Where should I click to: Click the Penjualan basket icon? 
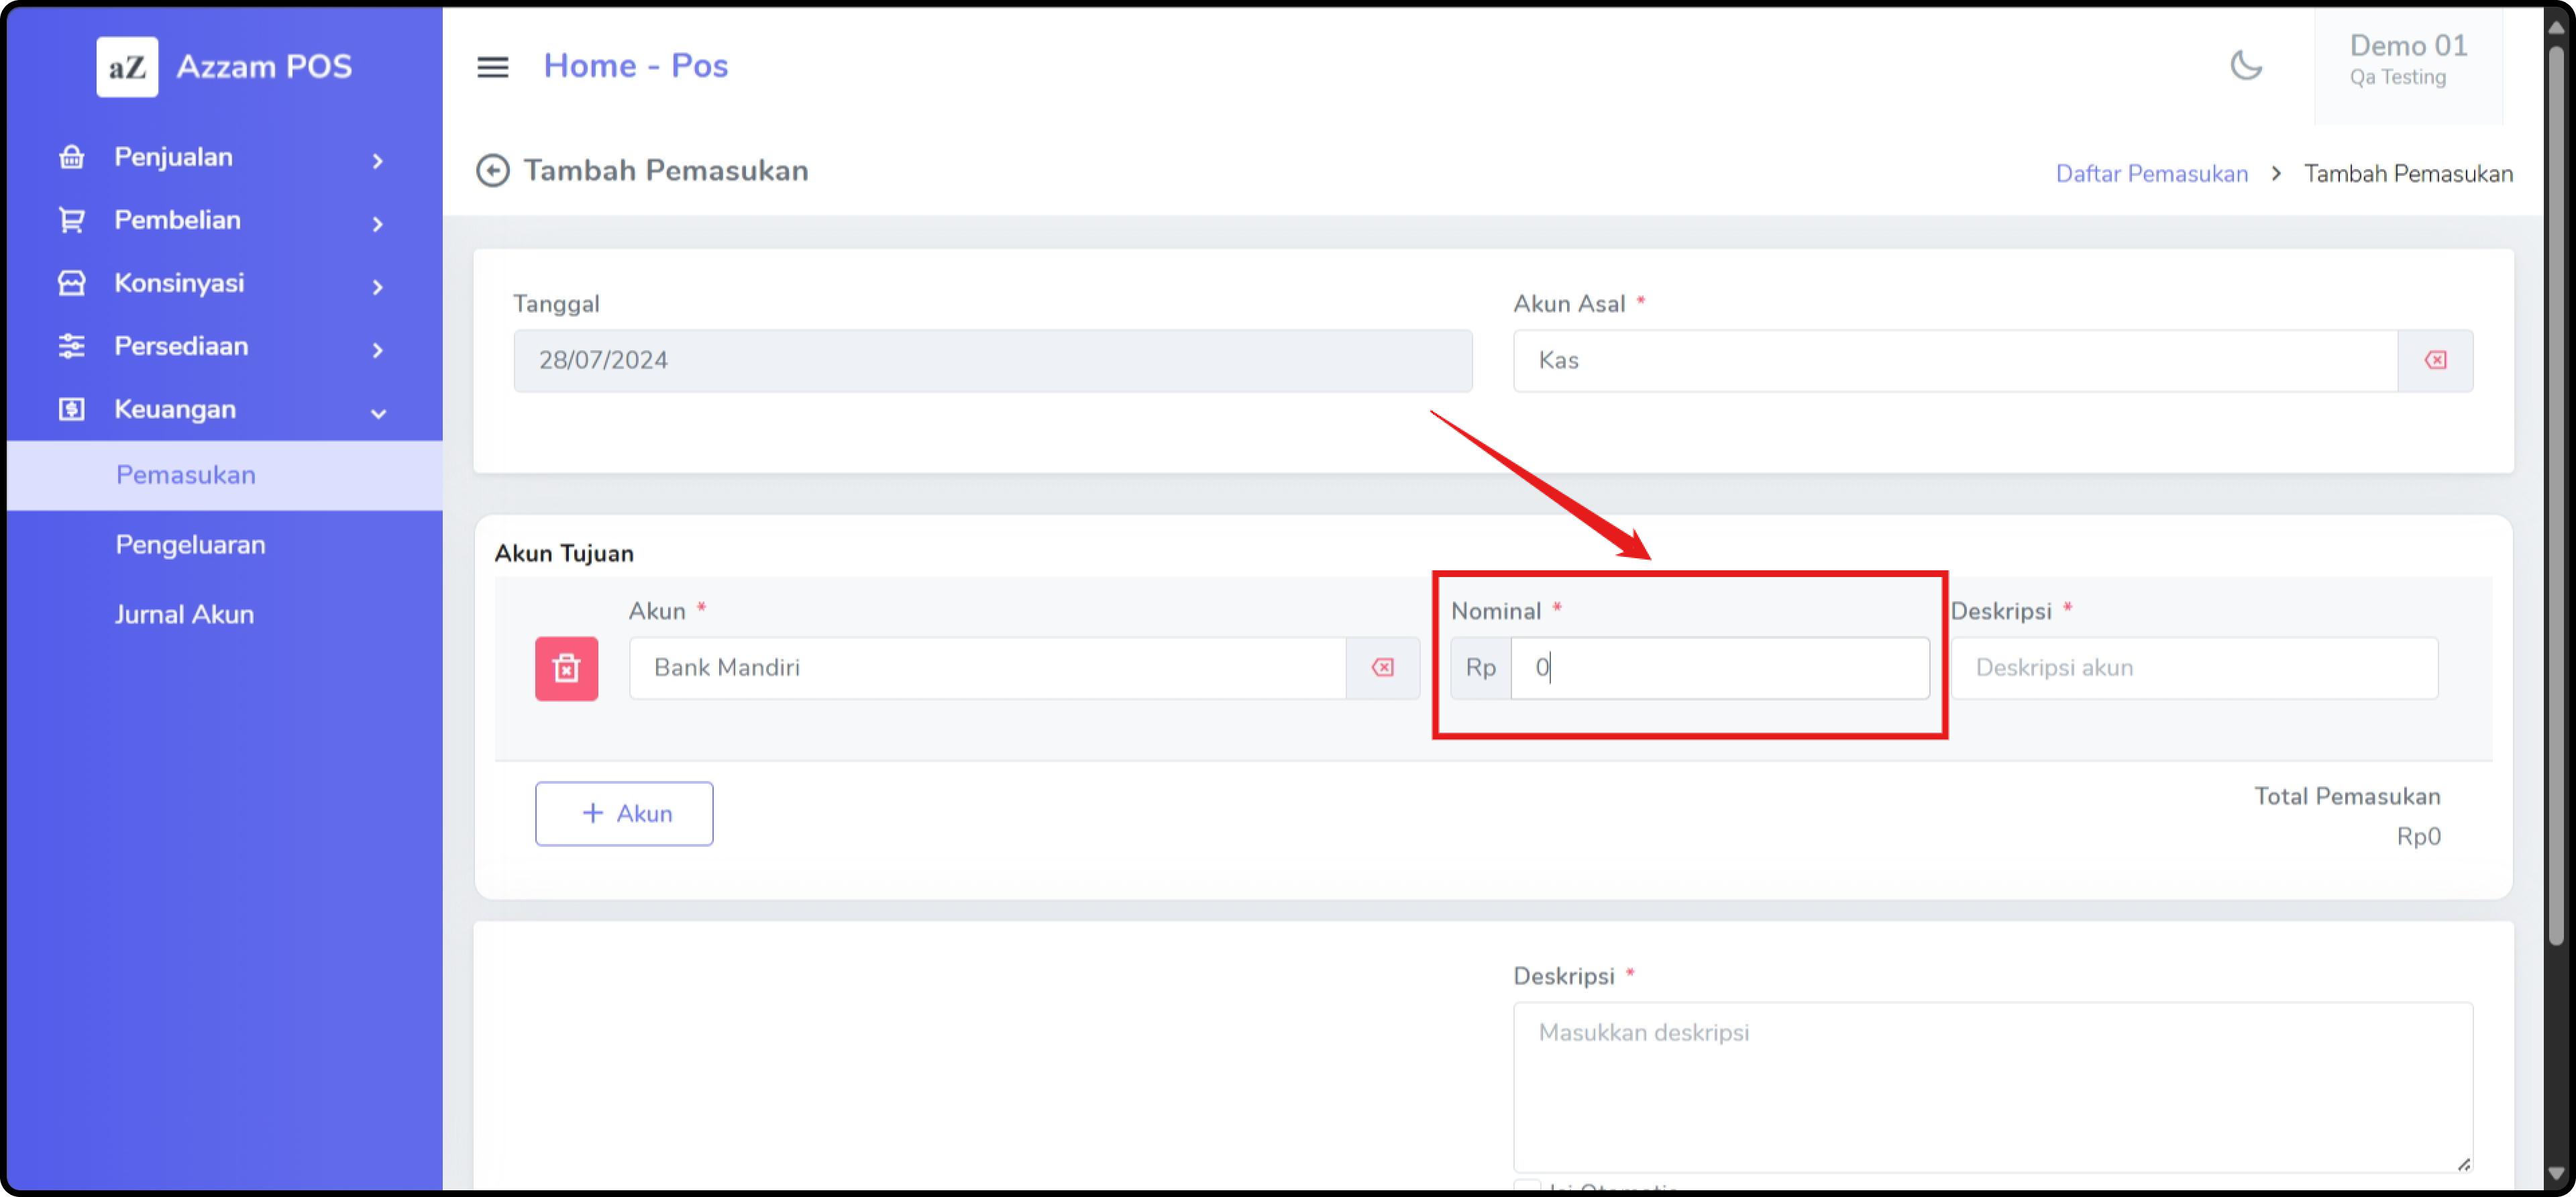pos(72,157)
